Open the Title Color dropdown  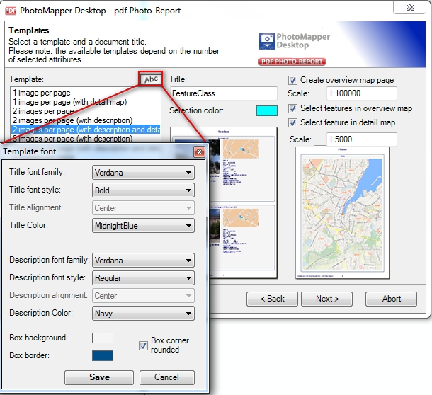143,226
